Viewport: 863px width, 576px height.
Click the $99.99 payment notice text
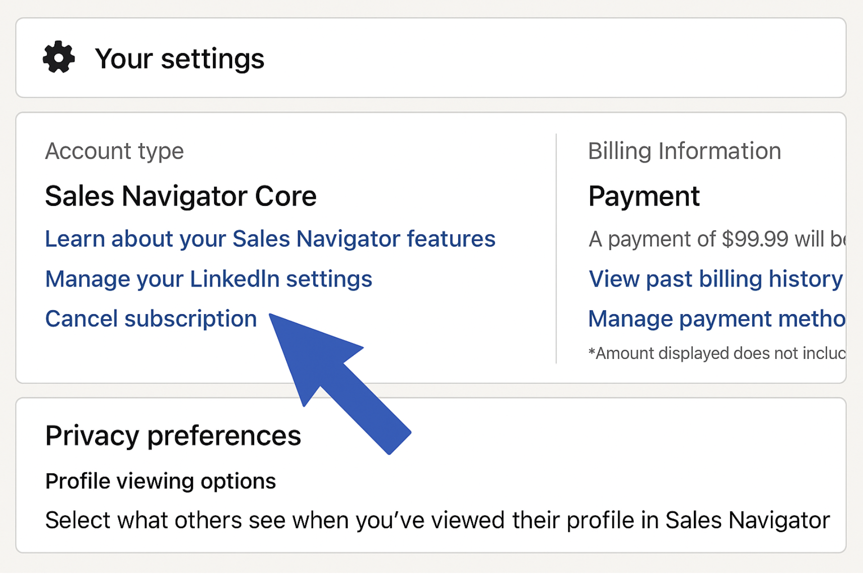coord(716,239)
